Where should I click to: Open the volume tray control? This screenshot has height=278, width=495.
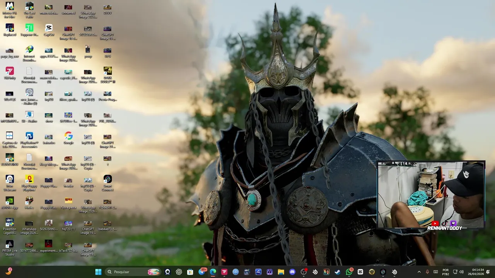[461, 272]
